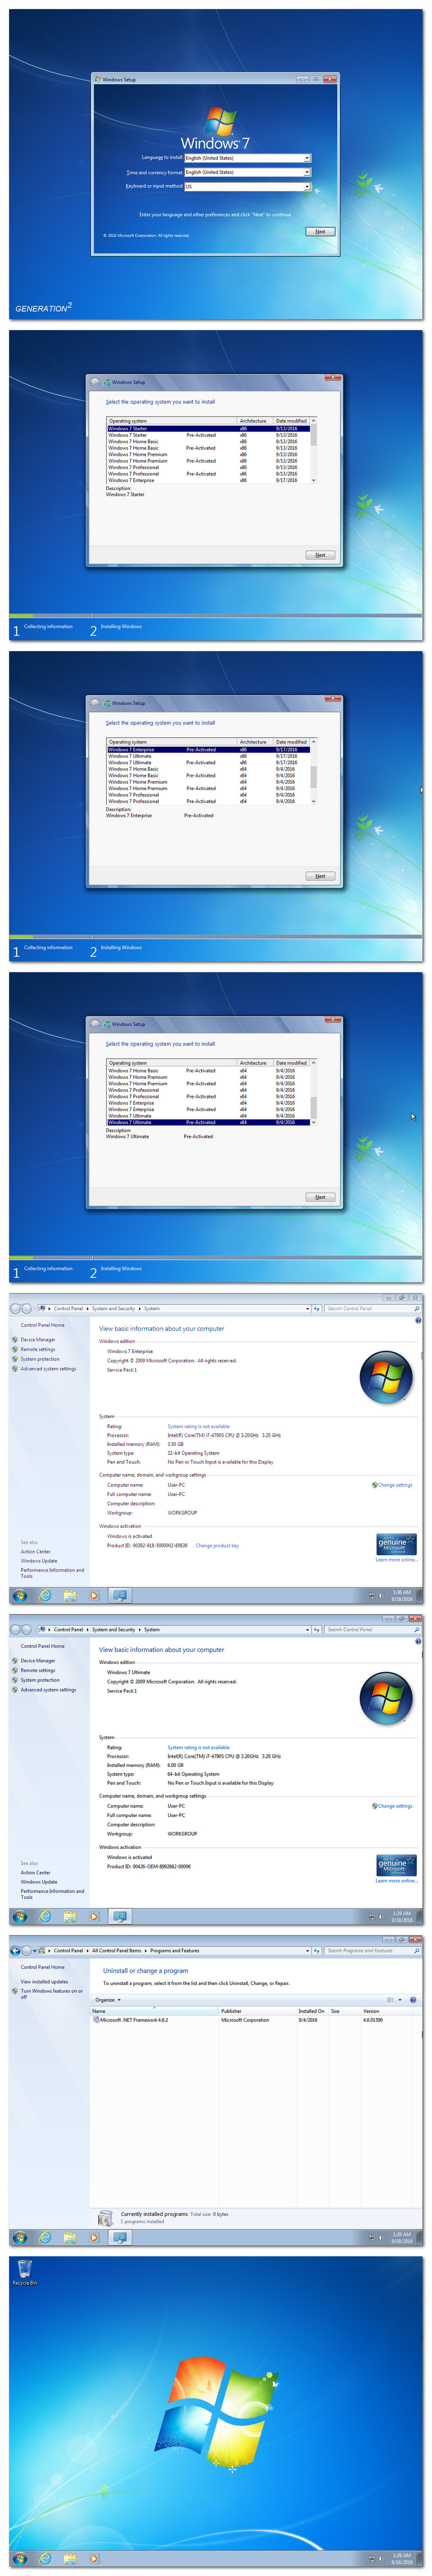Viewport: 432px width, 2576px height.
Task: Expand the address bar history dropdown in Programs and Features
Action: click(307, 1950)
